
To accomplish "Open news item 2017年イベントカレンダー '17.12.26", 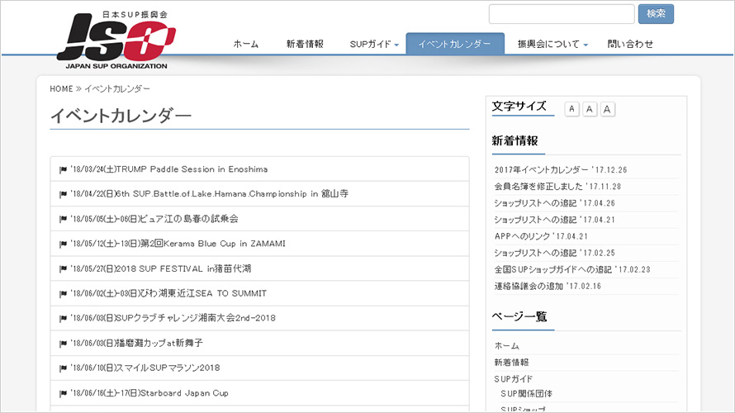I will coord(561,169).
